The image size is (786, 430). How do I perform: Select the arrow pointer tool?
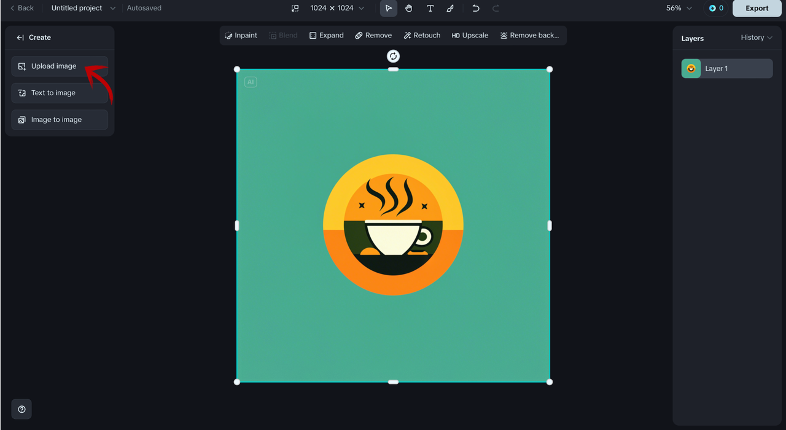click(x=389, y=8)
